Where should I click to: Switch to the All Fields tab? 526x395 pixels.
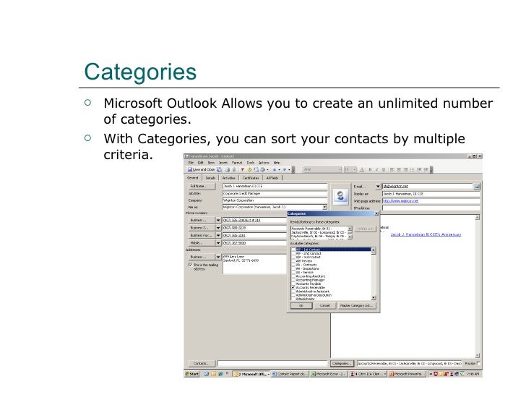(272, 178)
